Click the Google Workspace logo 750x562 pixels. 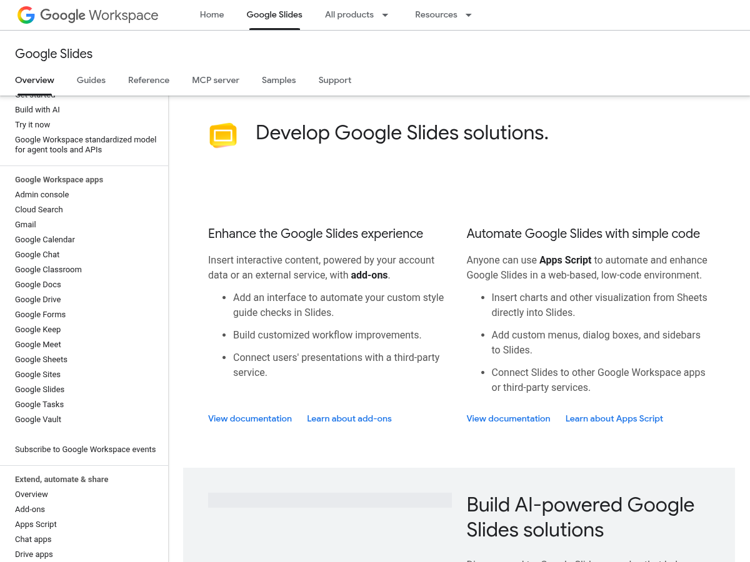tap(87, 15)
